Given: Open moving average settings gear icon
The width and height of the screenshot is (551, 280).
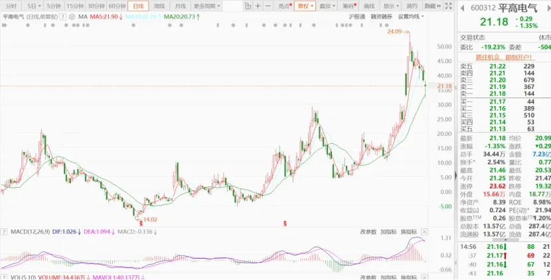Looking at the screenshot, I should (x=72, y=17).
